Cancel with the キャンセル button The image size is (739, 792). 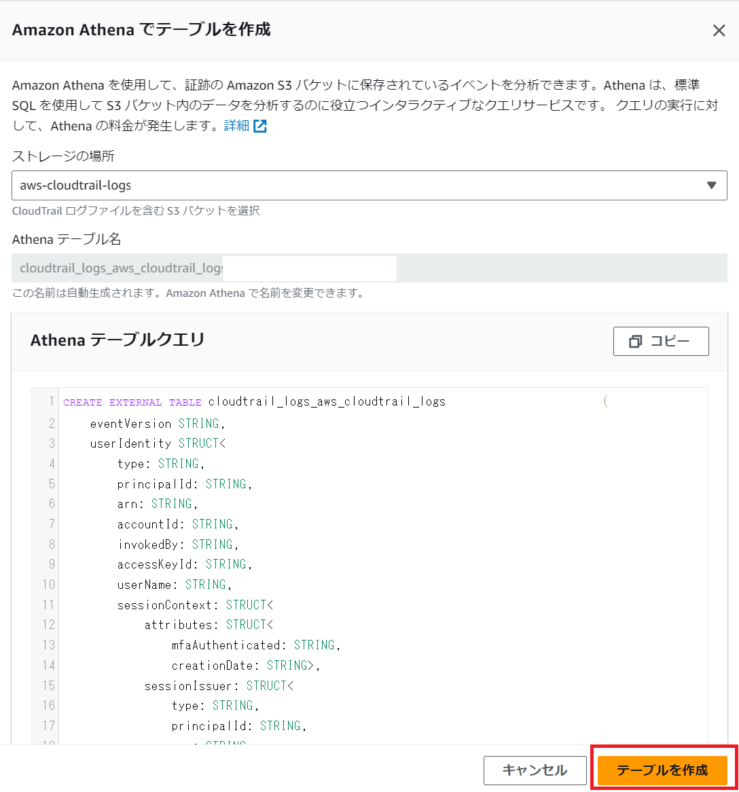[535, 770]
